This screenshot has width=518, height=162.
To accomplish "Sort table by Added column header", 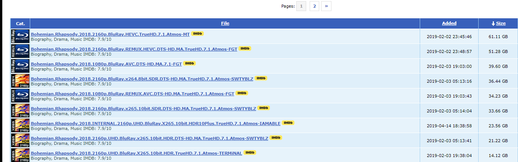I will [x=449, y=23].
